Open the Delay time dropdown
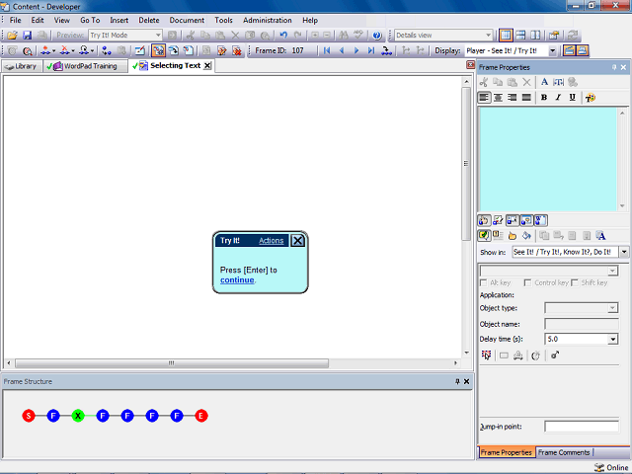This screenshot has width=632, height=474. coord(613,339)
